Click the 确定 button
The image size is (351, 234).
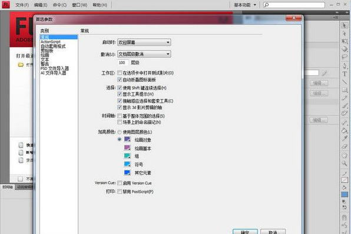pos(245,232)
